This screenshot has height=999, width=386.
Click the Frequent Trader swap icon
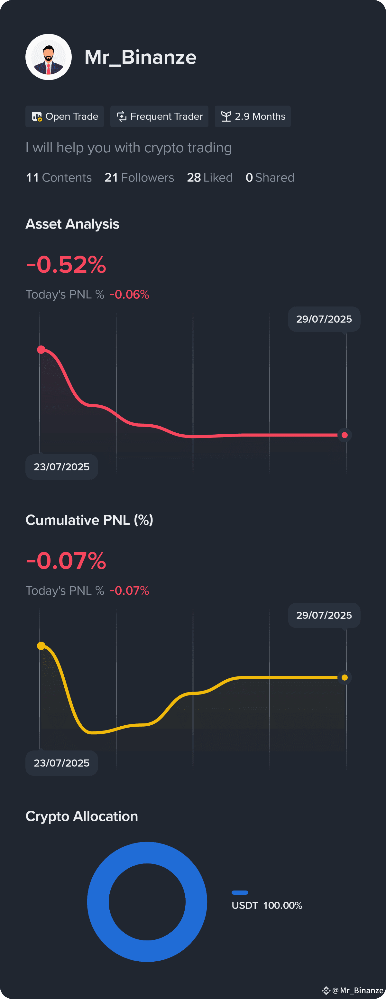(122, 116)
